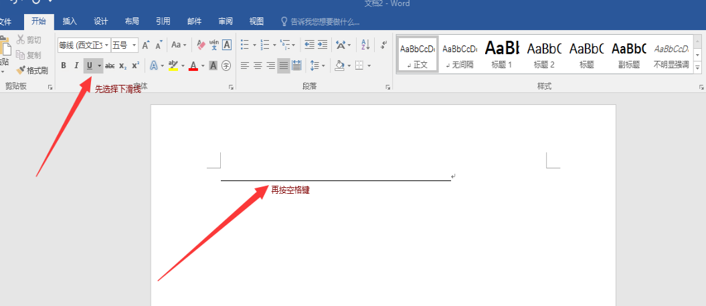This screenshot has width=706, height=306.
Task: Align text right
Action: pyautogui.click(x=270, y=66)
